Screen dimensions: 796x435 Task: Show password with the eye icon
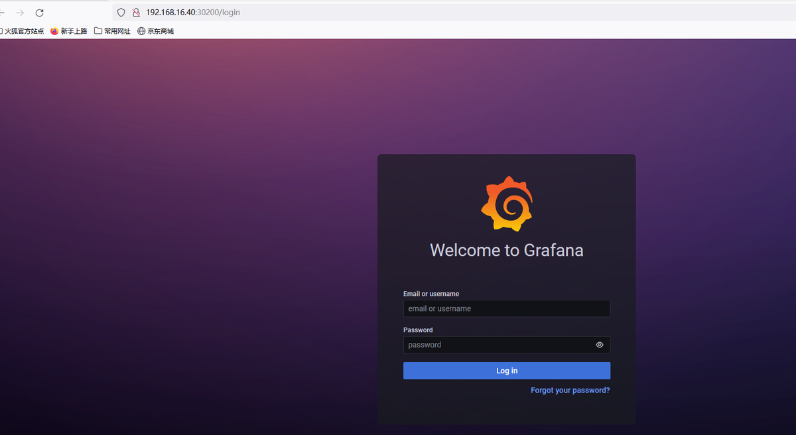pyautogui.click(x=600, y=345)
